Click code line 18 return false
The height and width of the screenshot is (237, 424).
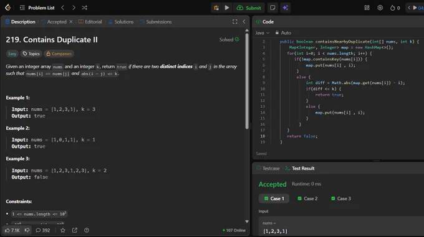pos(302,136)
